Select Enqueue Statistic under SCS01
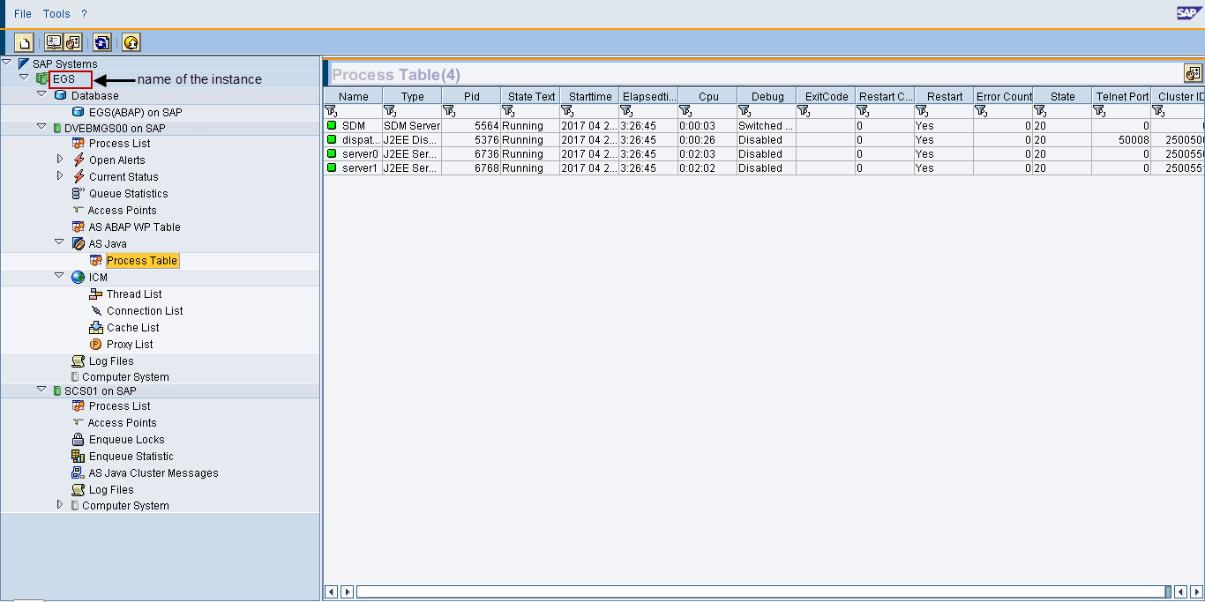Viewport: 1205px width, 602px height. [131, 457]
